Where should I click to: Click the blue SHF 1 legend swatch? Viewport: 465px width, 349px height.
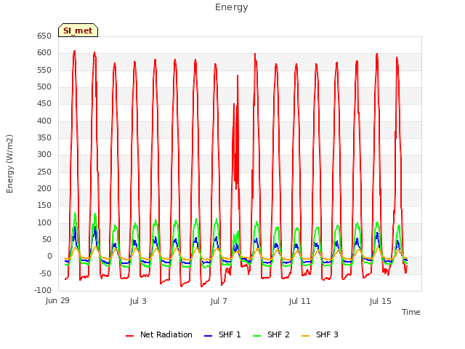tap(209, 336)
